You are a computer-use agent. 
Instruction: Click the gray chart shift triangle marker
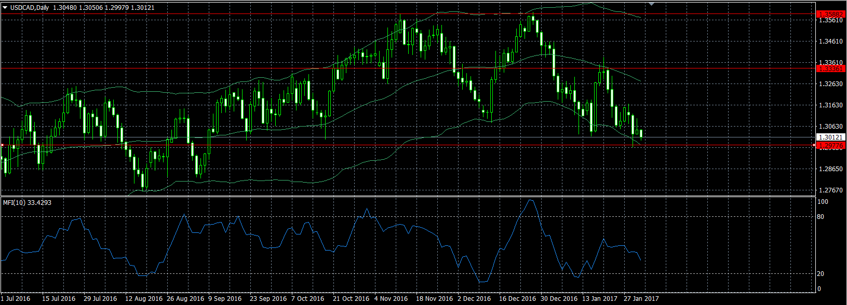pos(652,4)
